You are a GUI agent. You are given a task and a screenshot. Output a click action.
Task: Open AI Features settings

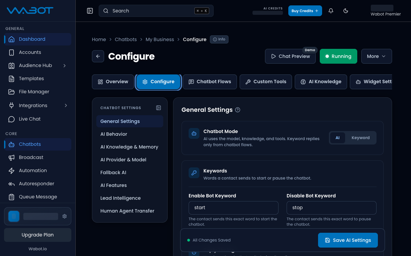coord(130,185)
